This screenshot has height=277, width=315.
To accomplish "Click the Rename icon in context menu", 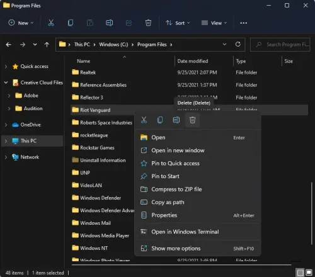I will tap(176, 120).
